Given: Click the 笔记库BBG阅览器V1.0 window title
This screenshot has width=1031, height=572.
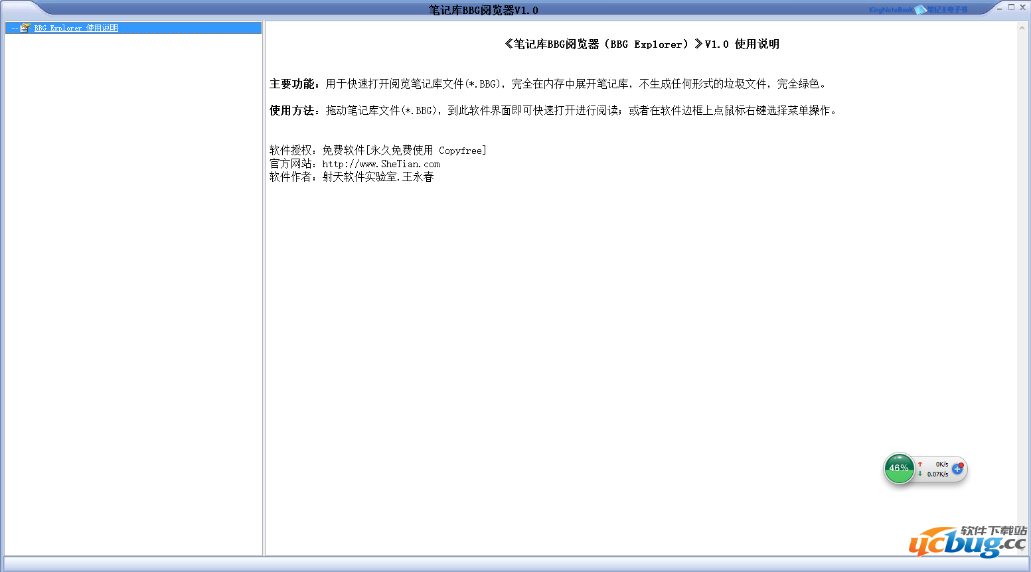Looking at the screenshot, I should point(483,10).
